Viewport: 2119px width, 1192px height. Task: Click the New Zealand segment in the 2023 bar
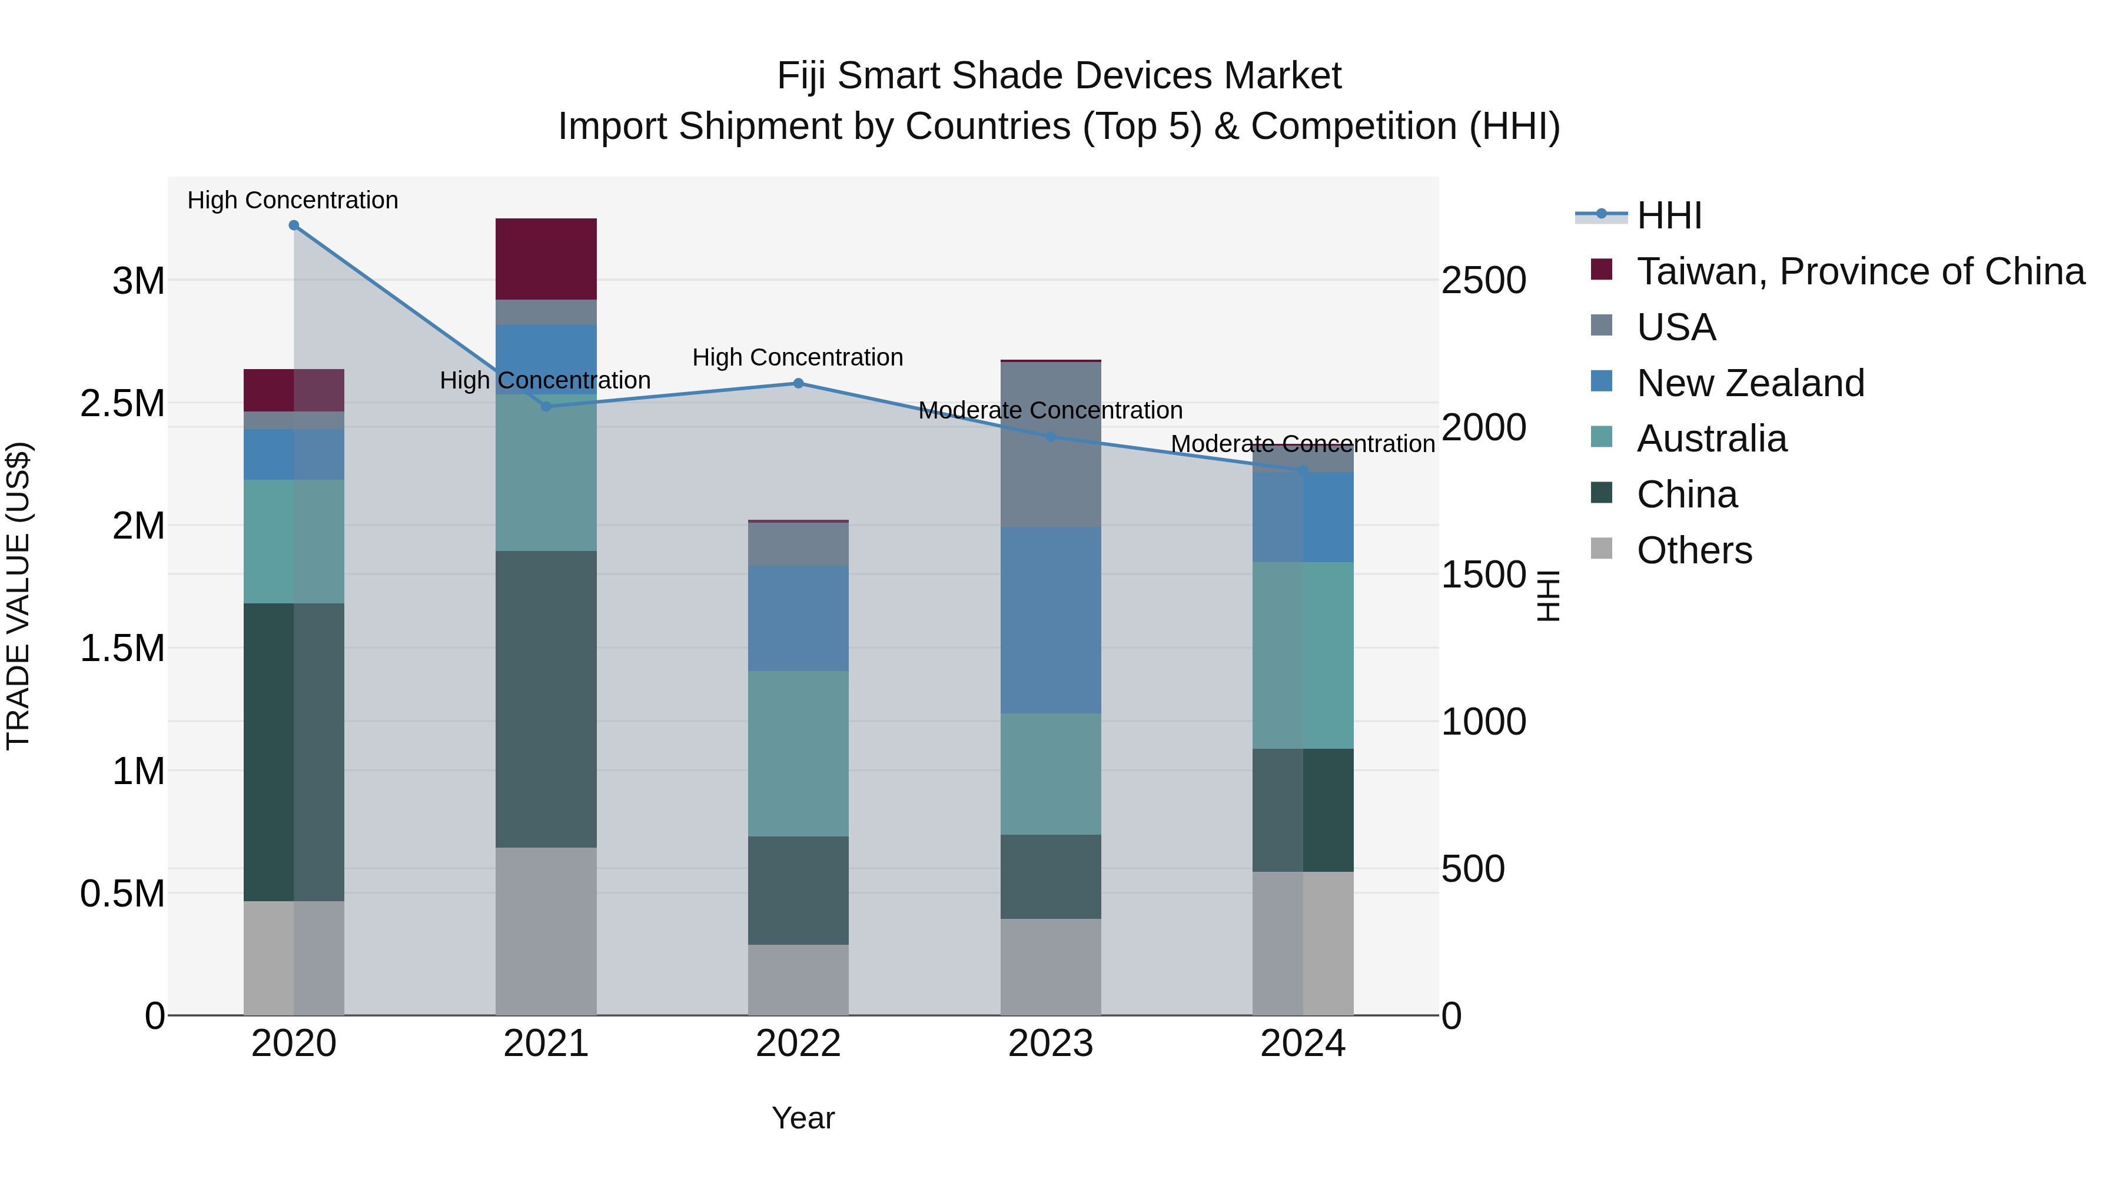click(1051, 620)
